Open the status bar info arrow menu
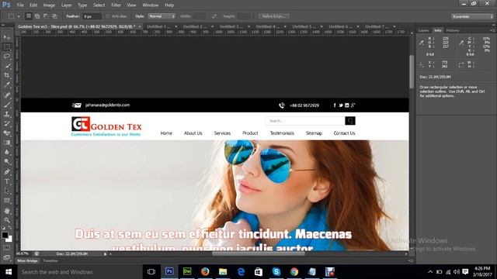Screen dimensions: 497x279 coord(106,253)
